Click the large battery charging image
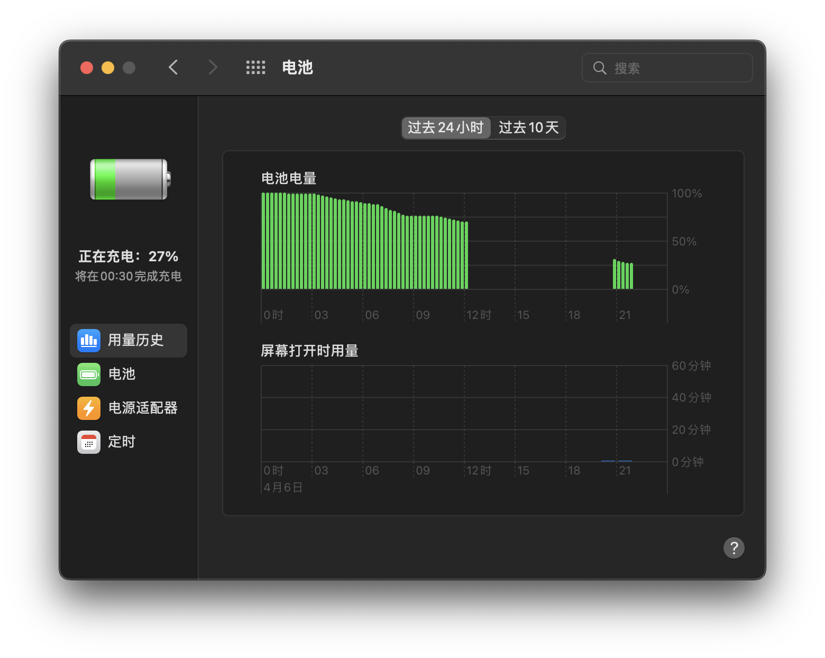The height and width of the screenshot is (658, 825). coord(130,179)
